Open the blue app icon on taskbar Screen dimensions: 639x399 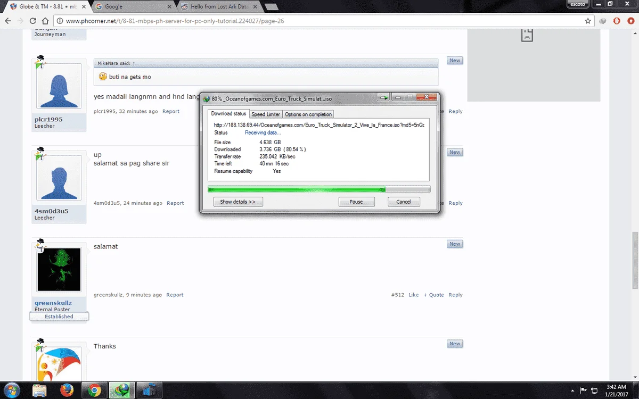[150, 390]
